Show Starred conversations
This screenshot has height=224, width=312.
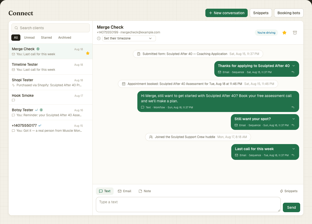tap(46, 37)
